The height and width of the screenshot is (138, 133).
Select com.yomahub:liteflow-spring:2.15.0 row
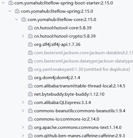pos(57,11)
